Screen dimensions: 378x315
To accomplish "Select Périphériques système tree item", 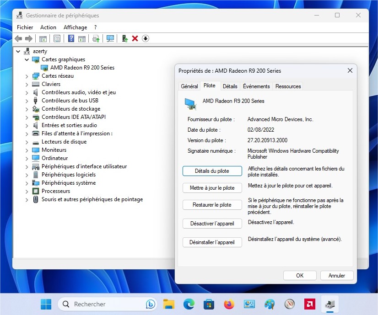I will 69,183.
